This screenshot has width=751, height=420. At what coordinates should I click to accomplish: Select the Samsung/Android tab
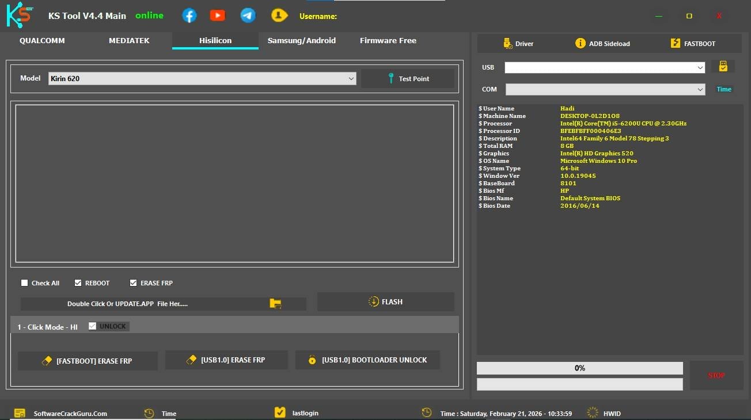(301, 40)
